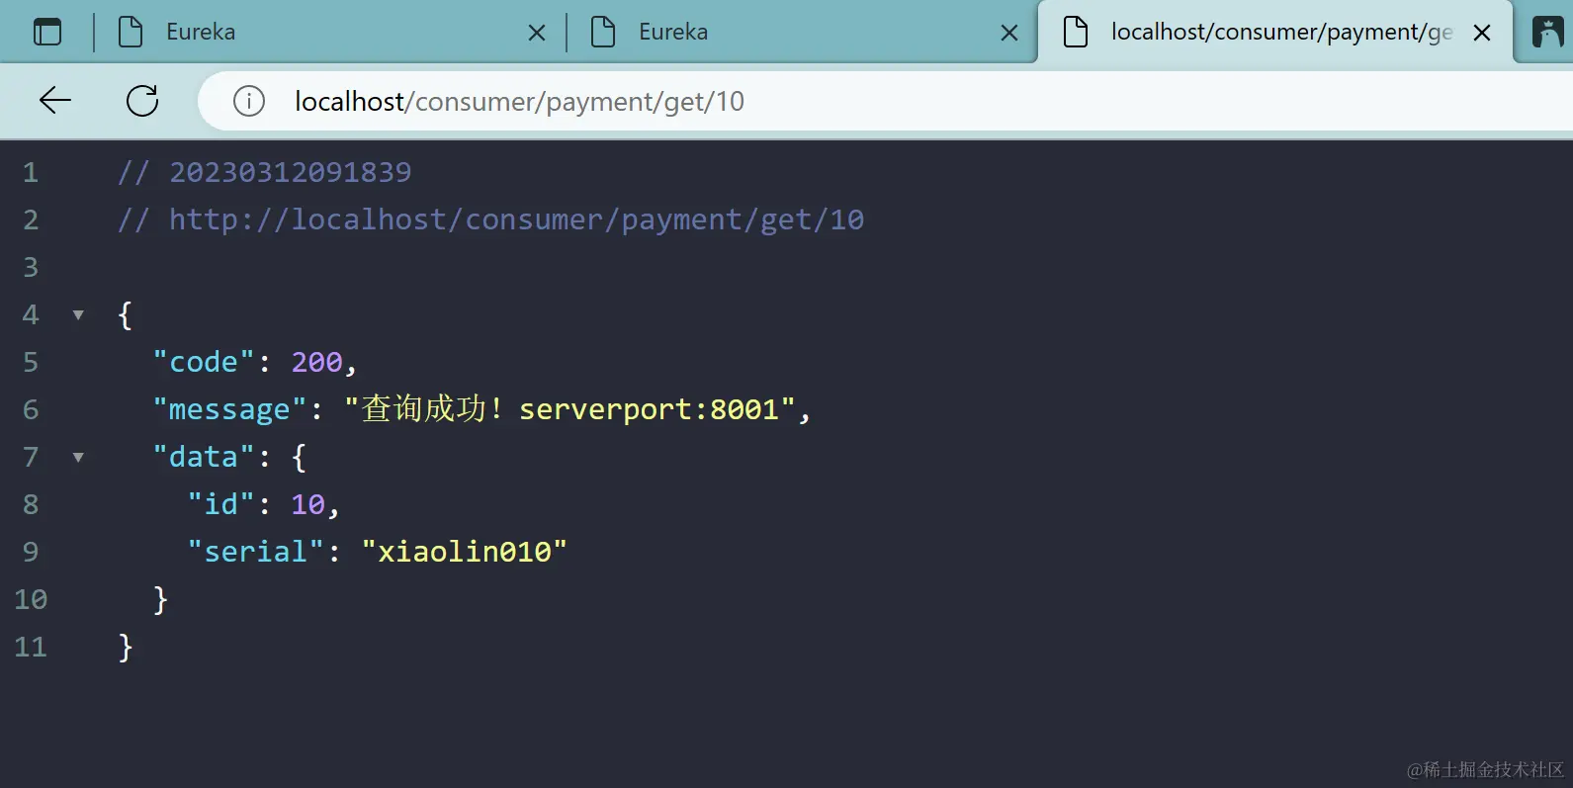Focus the address bar showing localhost/consumer/payment/get/10
The width and height of the screenshot is (1573, 788).
(x=885, y=101)
